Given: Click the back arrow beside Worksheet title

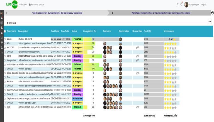Looking at the screenshot, I should coord(113,13).
